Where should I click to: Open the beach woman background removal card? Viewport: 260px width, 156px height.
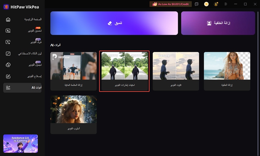(x=227, y=71)
